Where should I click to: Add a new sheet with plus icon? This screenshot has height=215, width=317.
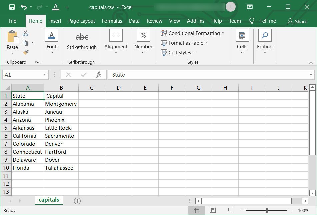pyautogui.click(x=77, y=201)
